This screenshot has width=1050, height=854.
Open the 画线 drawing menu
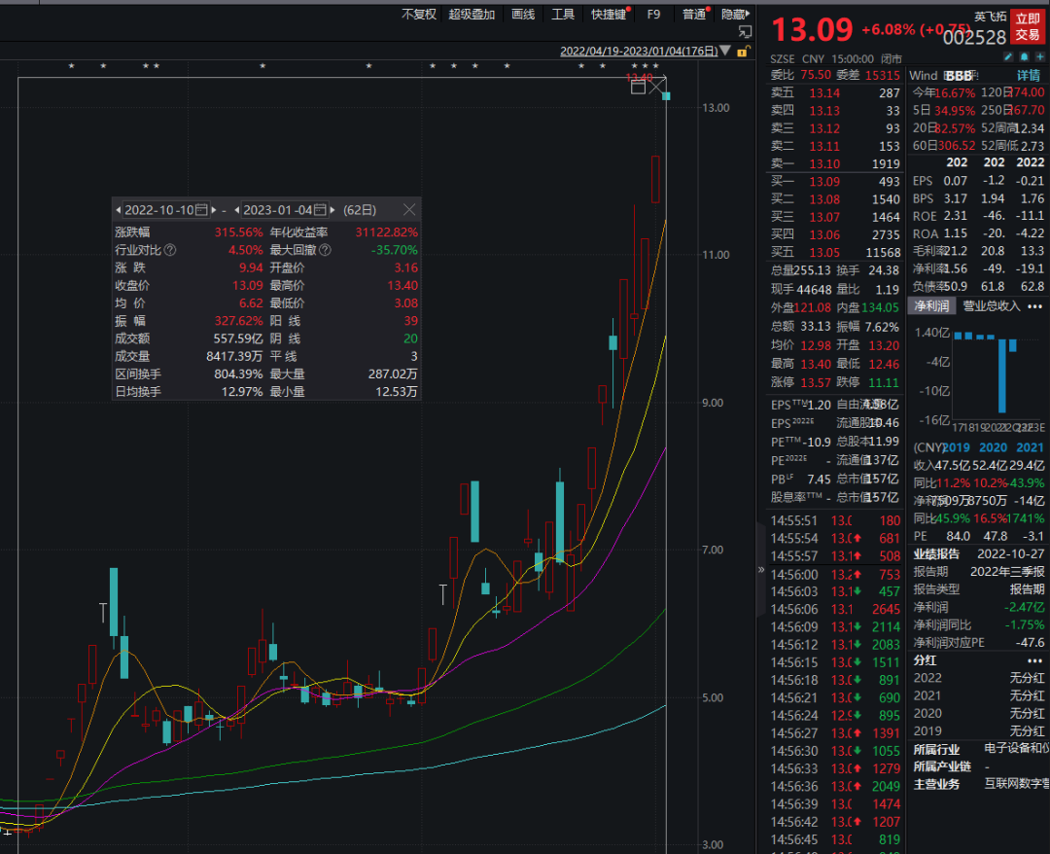click(x=523, y=14)
